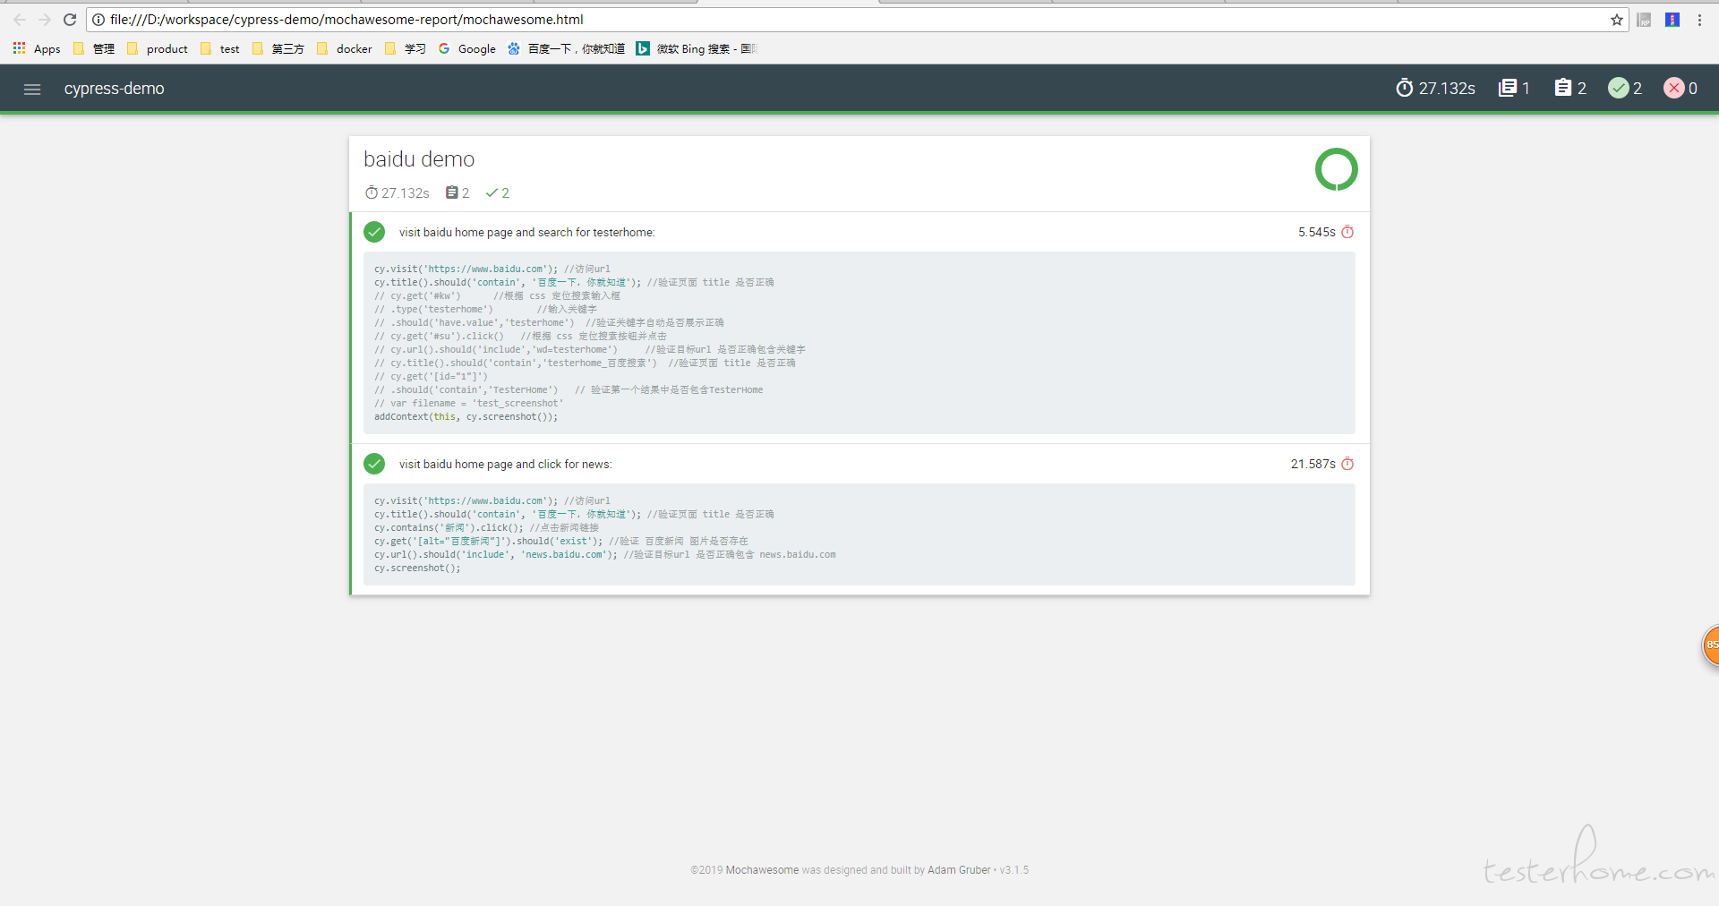Click the cy.screenshot(); line in the news test
Image resolution: width=1719 pixels, height=906 pixels.
coord(417,568)
